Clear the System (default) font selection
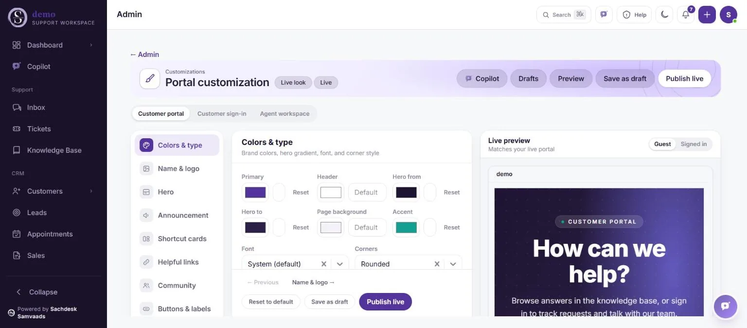This screenshot has height=328, width=747. point(323,264)
